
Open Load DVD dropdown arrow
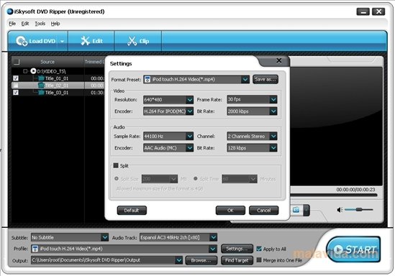pos(62,41)
